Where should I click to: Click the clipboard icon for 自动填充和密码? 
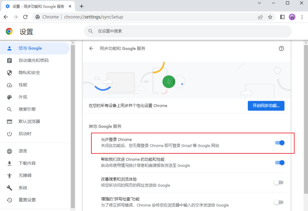tap(9, 60)
